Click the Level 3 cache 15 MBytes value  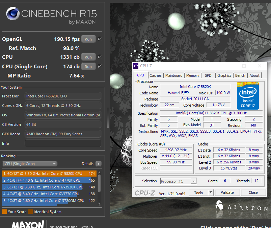pyautogui.click(x=229, y=168)
